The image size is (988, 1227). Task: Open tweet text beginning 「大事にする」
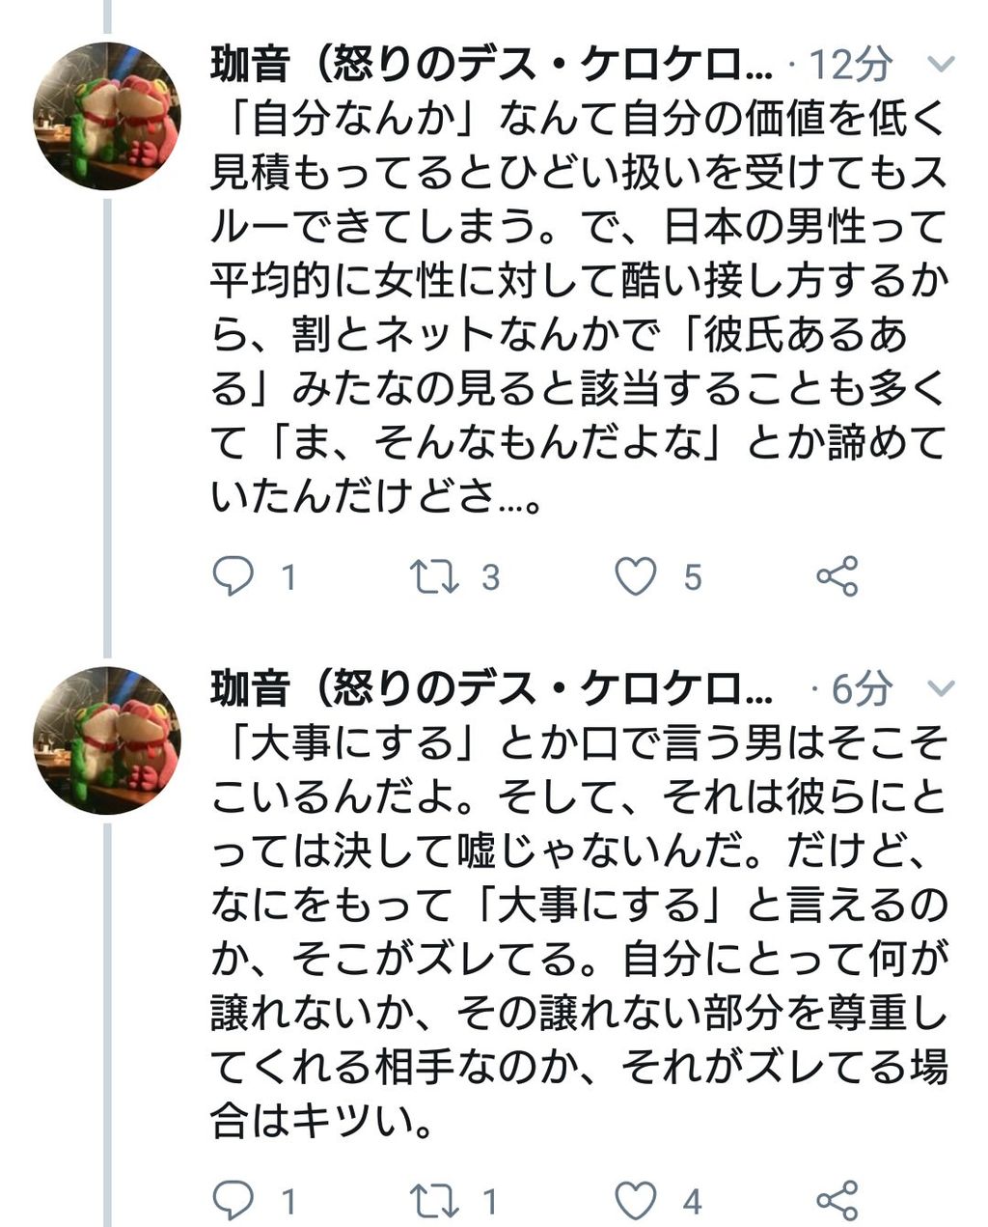577,932
